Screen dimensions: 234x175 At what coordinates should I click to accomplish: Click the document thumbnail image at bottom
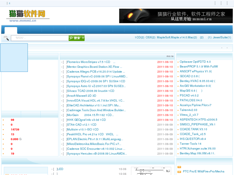pos(151,171)
